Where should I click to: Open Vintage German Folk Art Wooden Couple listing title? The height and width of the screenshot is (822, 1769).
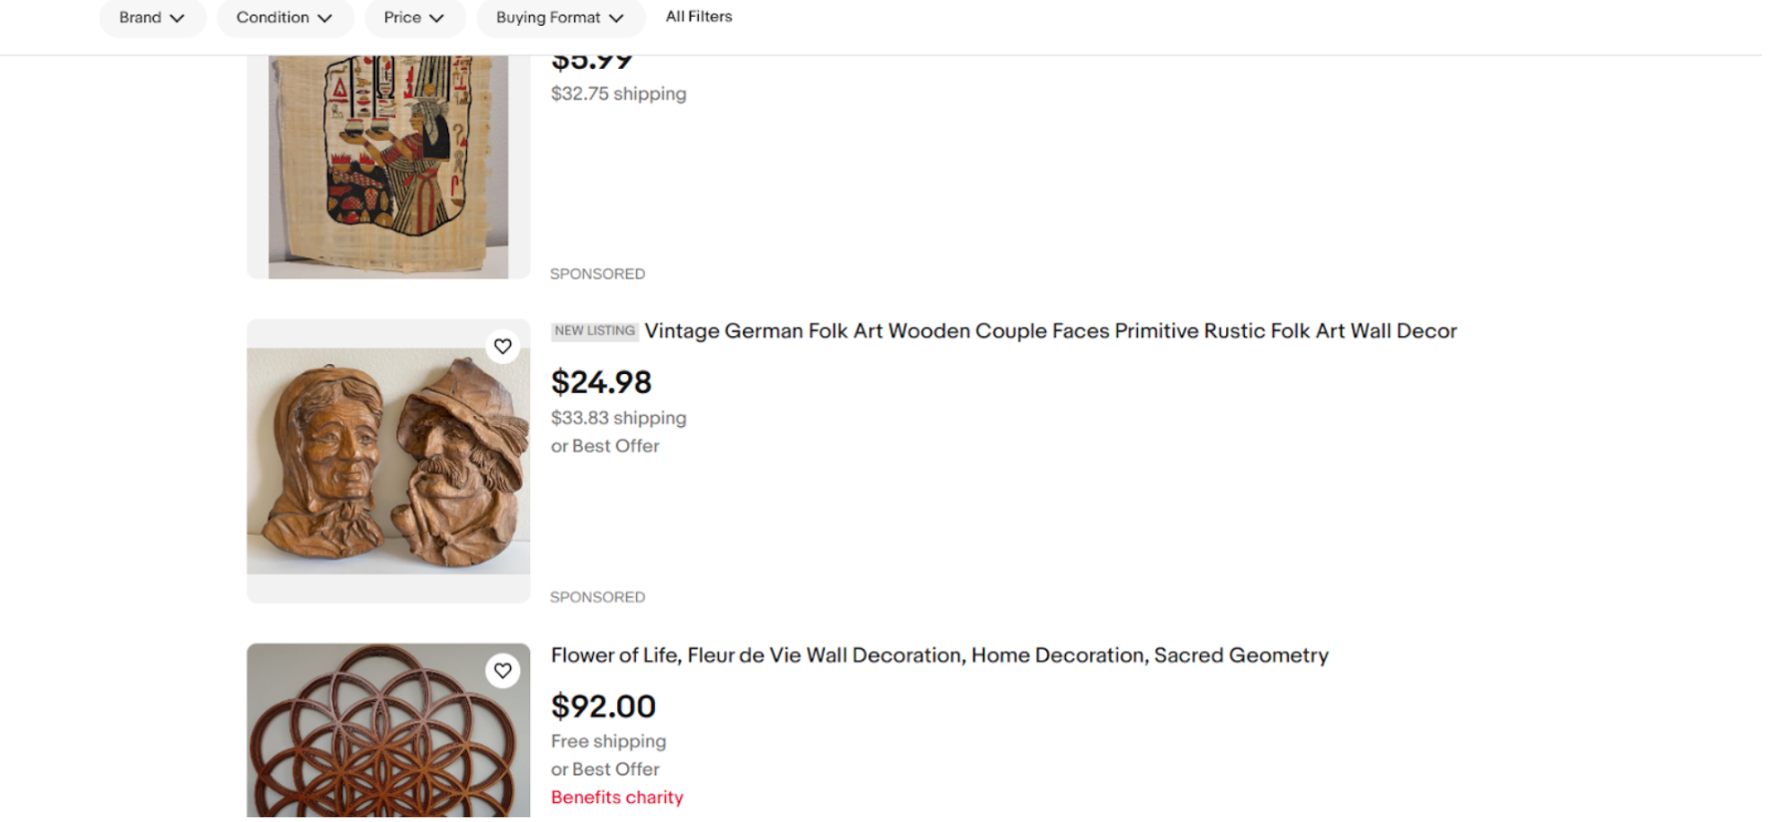1050,331
